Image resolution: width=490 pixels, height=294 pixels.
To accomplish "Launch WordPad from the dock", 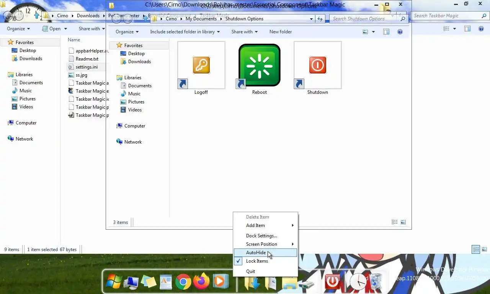I will pos(166,283).
